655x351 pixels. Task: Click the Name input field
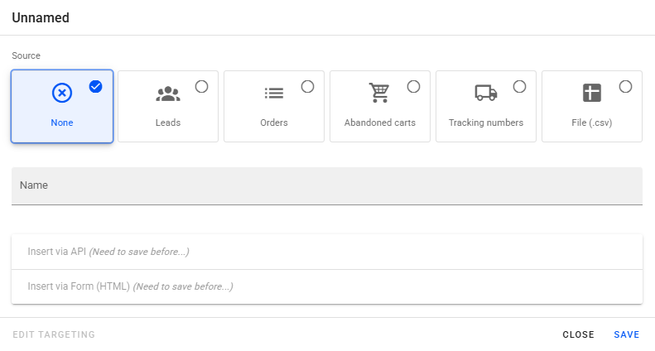pos(327,186)
